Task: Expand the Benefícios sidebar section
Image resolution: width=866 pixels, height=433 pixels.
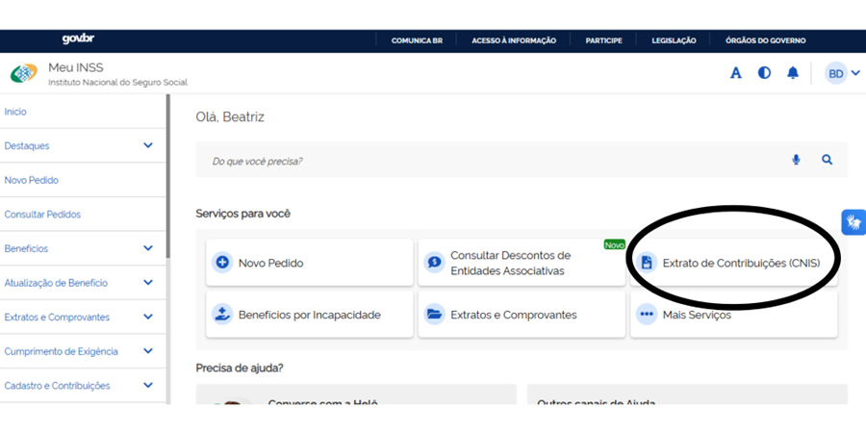Action: (x=147, y=248)
